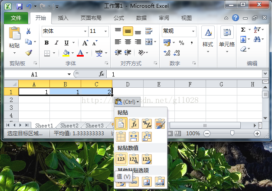Viewport: 272px width, 191px height.
Task: Expand the Name Box dropdown
Action: (x=69, y=74)
